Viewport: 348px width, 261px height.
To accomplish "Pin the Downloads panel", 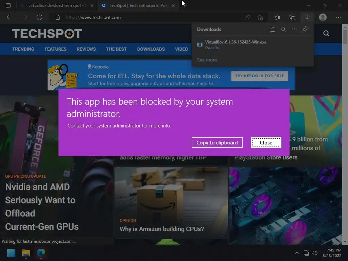I will tap(306, 29).
